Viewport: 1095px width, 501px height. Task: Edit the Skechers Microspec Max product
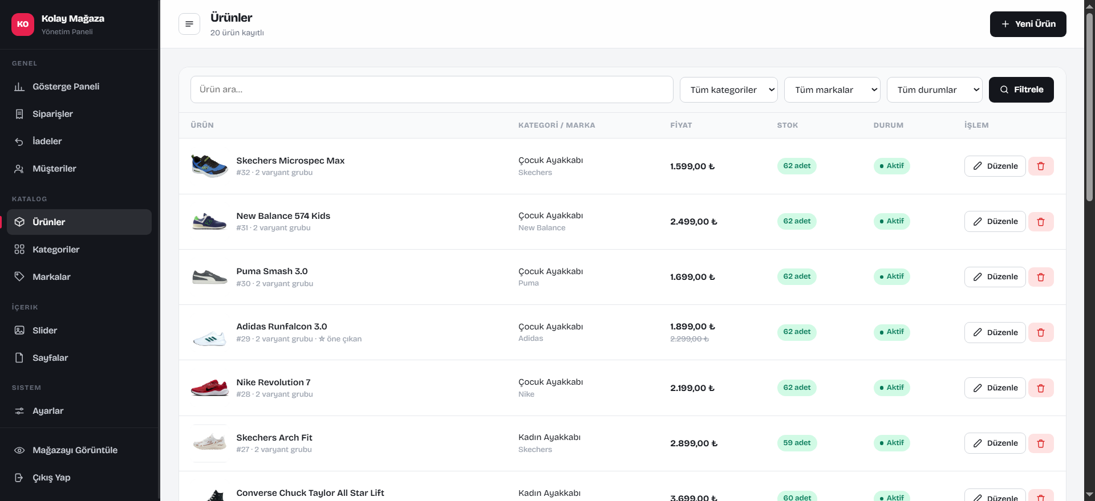[995, 166]
